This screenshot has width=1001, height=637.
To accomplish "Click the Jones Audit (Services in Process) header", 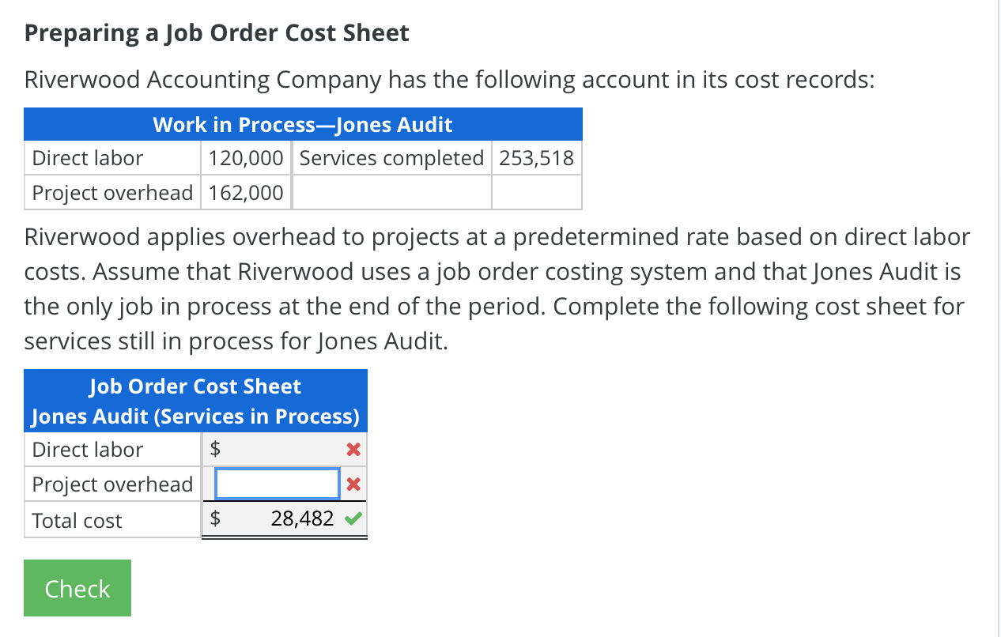I will [x=195, y=416].
